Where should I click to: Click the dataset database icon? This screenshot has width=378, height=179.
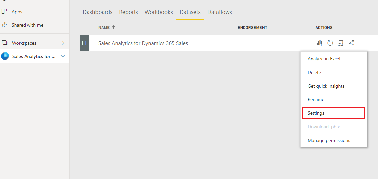pos(84,43)
